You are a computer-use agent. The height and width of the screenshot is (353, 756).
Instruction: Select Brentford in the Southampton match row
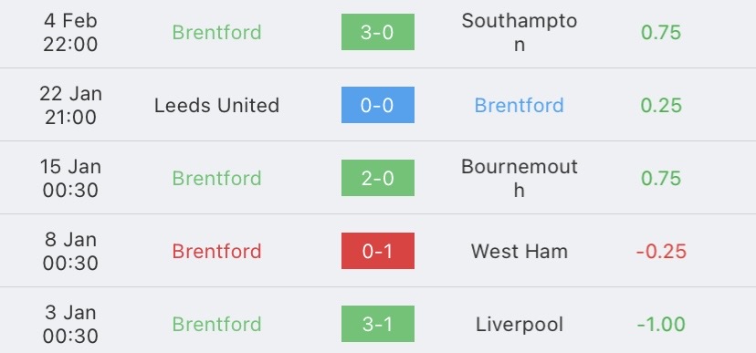pyautogui.click(x=217, y=32)
